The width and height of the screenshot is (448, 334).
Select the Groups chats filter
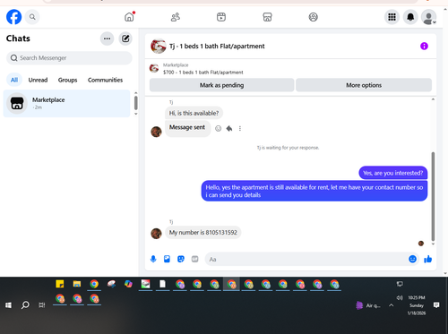pyautogui.click(x=67, y=80)
